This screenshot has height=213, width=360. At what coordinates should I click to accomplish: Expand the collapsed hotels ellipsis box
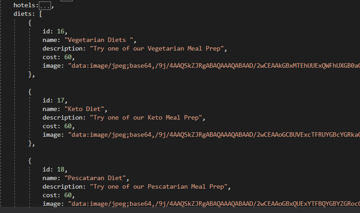[x=45, y=5]
